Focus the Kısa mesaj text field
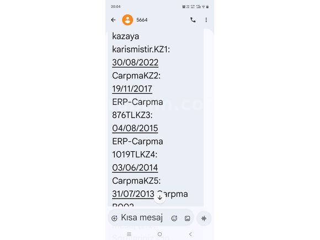This screenshot has width=320, height=240. (x=142, y=217)
